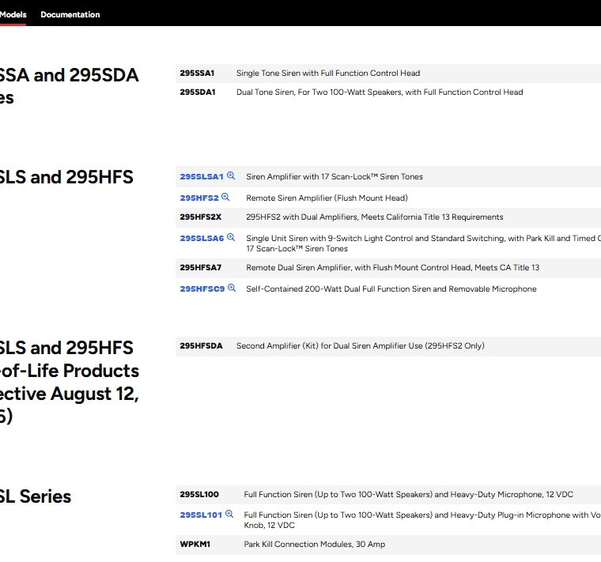Click magnifier icon next to 295SLSA1
Viewport: 601px width, 562px height.
(231, 176)
